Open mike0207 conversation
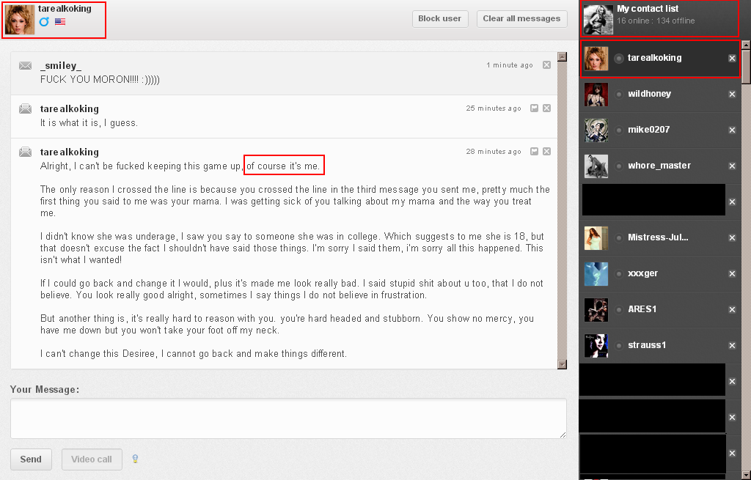Image resolution: width=751 pixels, height=480 pixels. point(659,130)
